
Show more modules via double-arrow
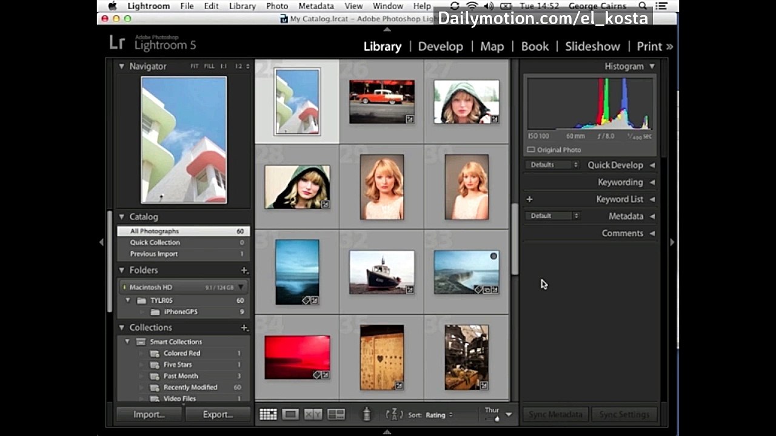pos(669,47)
